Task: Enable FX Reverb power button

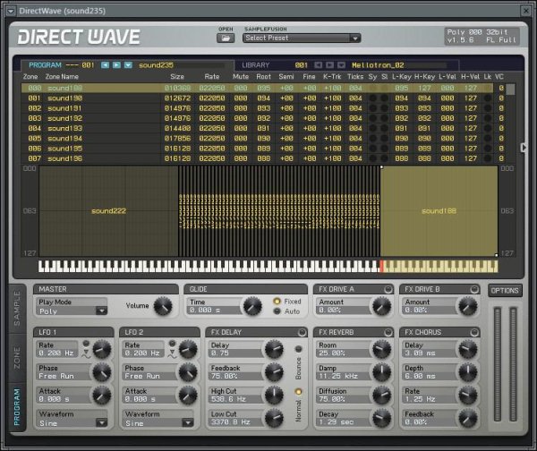Action: click(x=388, y=333)
